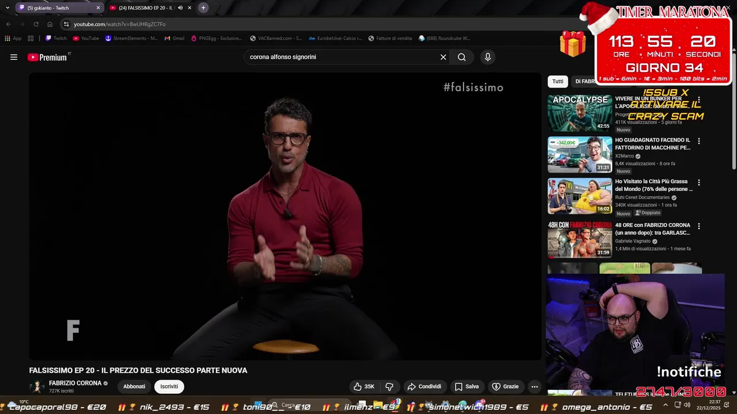The height and width of the screenshot is (414, 737).
Task: Open options menu for 48 ORE con Fabrizio Corona
Action: tap(699, 226)
